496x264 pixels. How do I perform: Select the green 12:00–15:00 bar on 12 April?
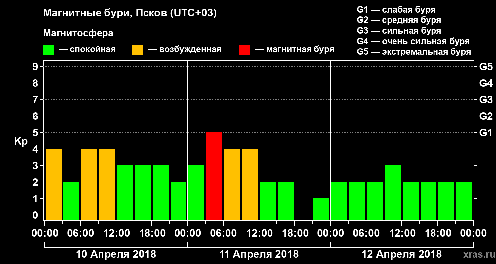(411, 201)
